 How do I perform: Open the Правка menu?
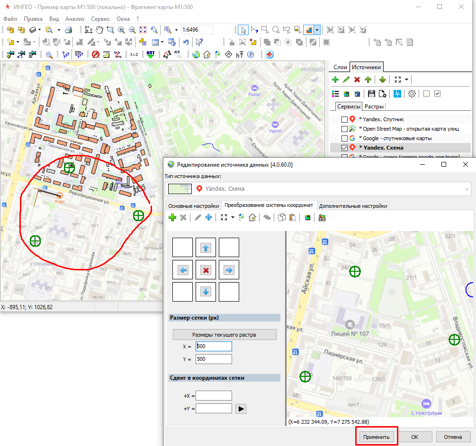tap(33, 19)
